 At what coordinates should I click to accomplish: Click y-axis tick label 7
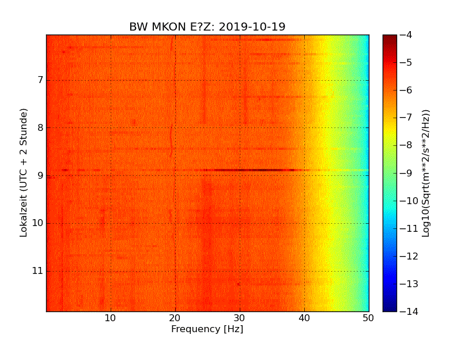tap(40, 80)
